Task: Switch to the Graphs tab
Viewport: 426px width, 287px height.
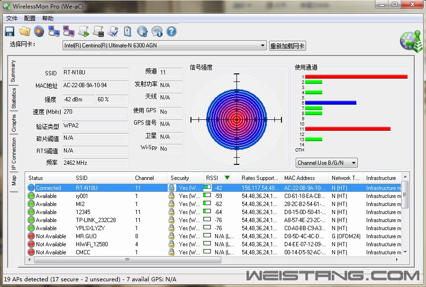Action: pos(14,123)
